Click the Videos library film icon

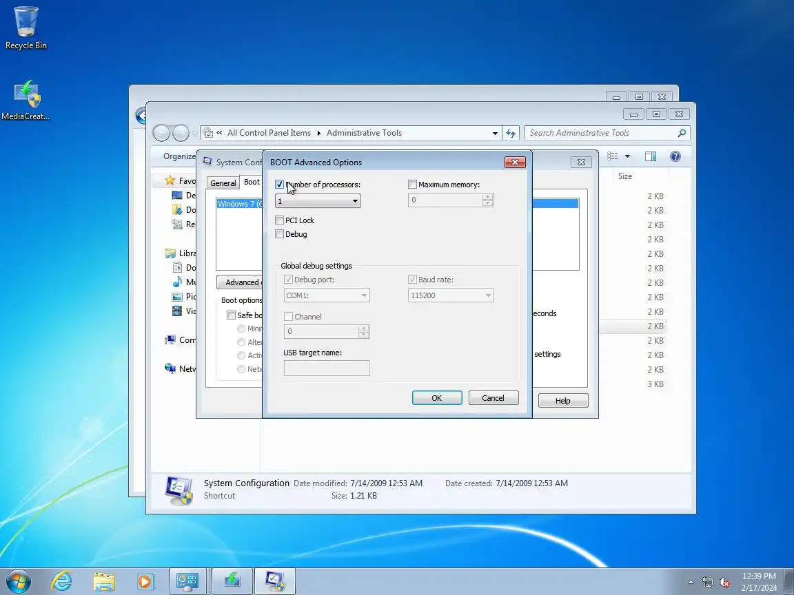(x=177, y=311)
